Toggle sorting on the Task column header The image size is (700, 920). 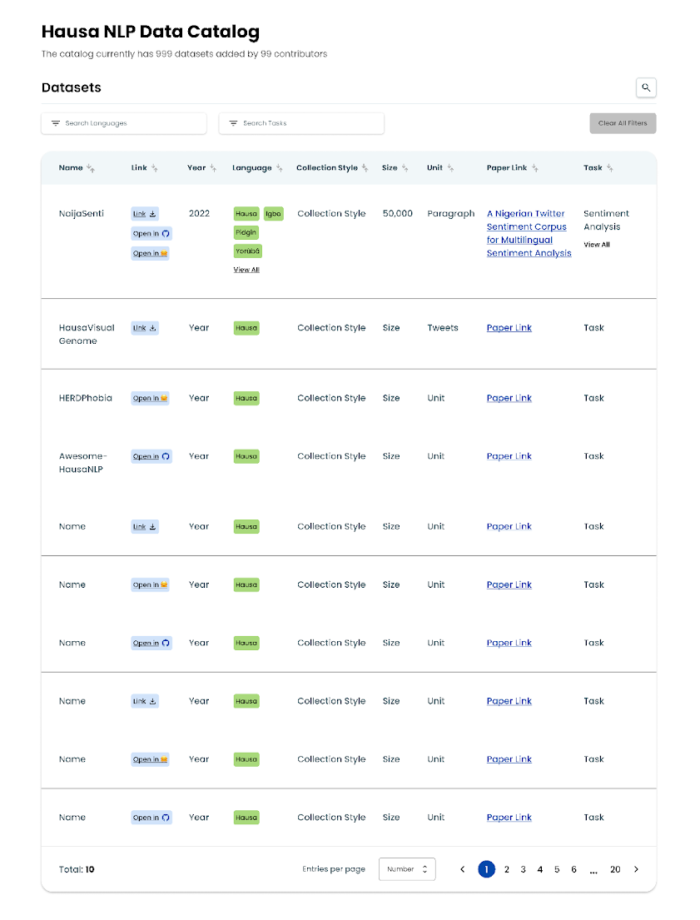tap(610, 167)
